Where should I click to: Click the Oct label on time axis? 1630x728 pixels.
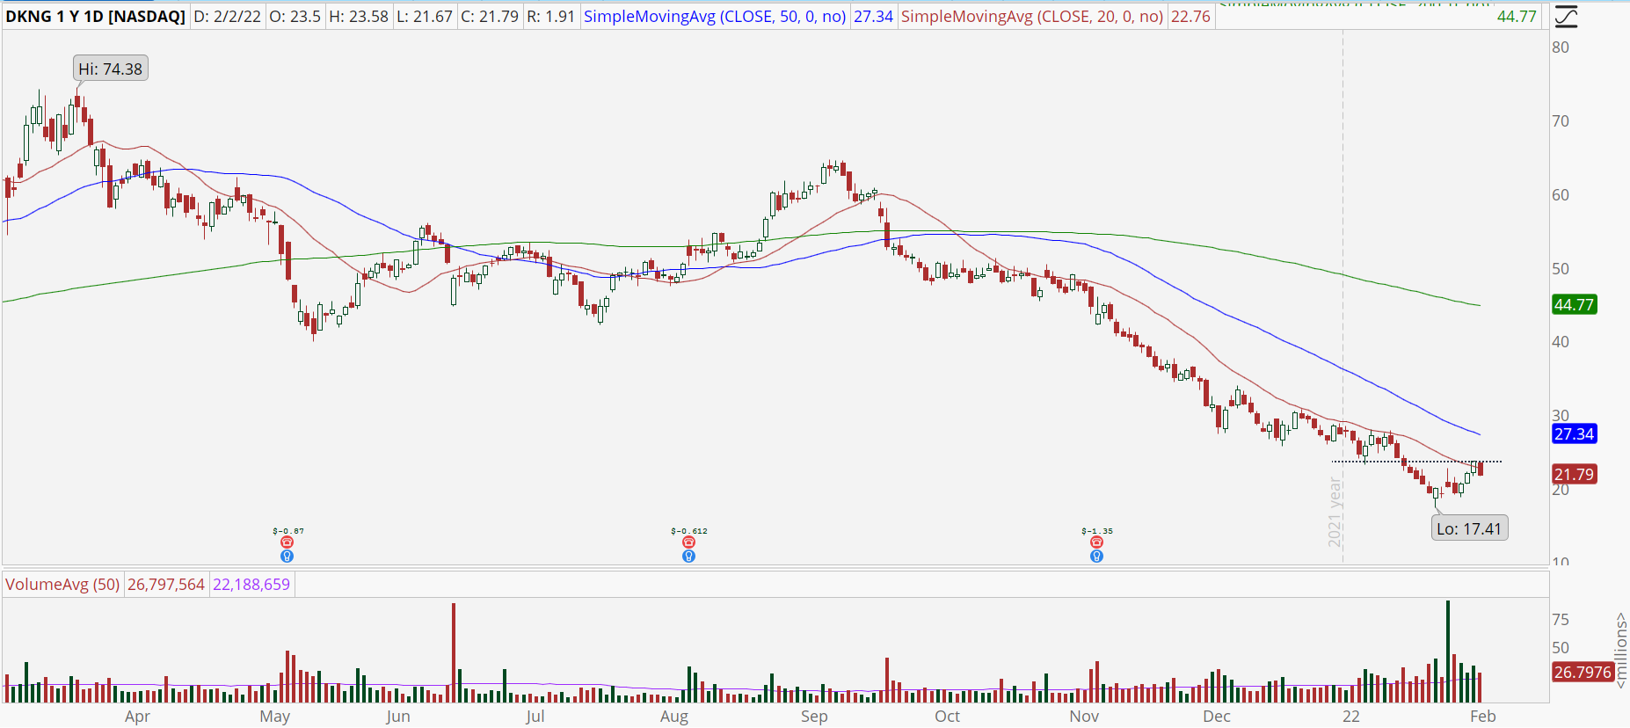coord(948,717)
